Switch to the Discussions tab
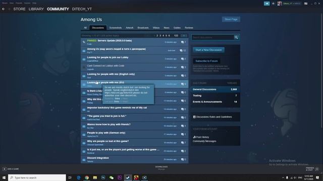The height and width of the screenshot is (181, 323). (x=98, y=28)
